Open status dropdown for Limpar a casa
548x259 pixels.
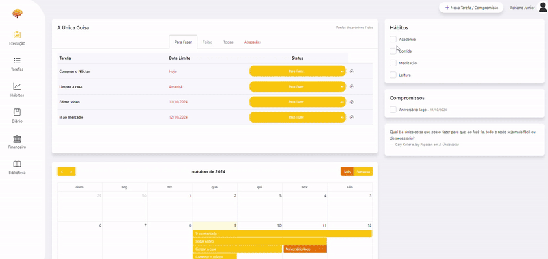point(297,86)
